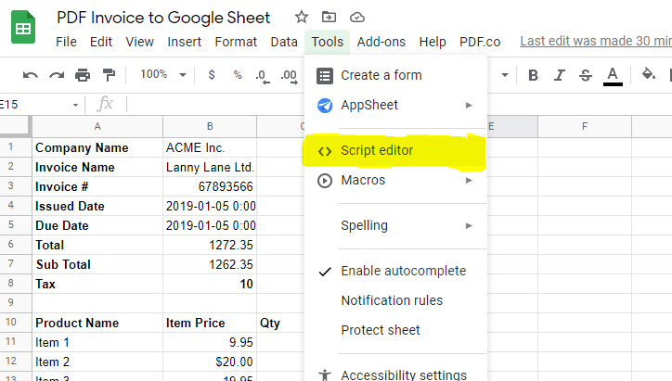672x381 pixels.
Task: Open the text color picker
Action: pyautogui.click(x=612, y=75)
